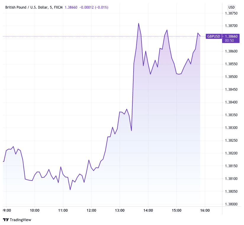Click the TradingView logo icon

click(x=6, y=220)
